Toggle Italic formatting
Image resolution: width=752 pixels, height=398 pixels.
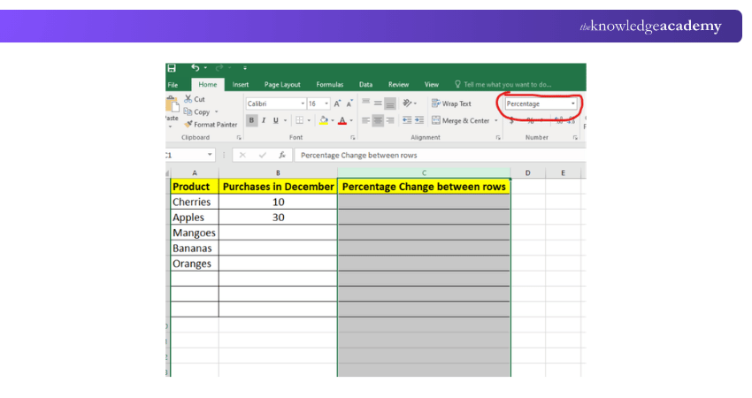click(264, 120)
